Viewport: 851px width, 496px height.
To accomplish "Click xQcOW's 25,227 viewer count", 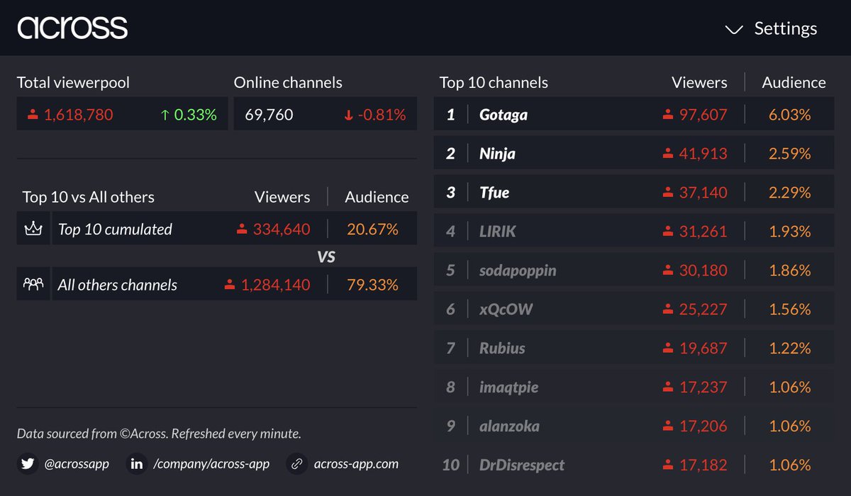I will [703, 310].
